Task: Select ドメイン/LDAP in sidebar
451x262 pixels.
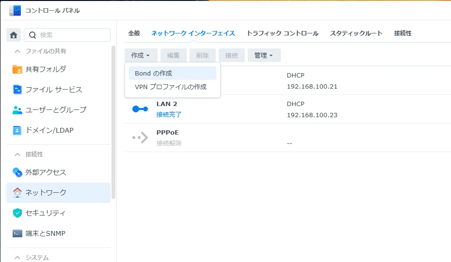Action: 58,130
